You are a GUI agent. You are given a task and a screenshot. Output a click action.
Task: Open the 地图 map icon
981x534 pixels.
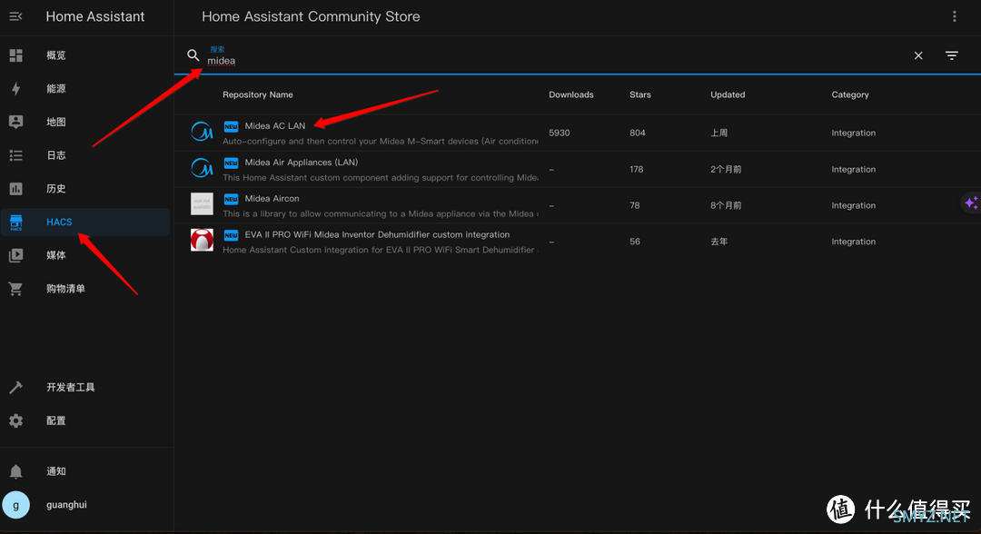(x=15, y=122)
